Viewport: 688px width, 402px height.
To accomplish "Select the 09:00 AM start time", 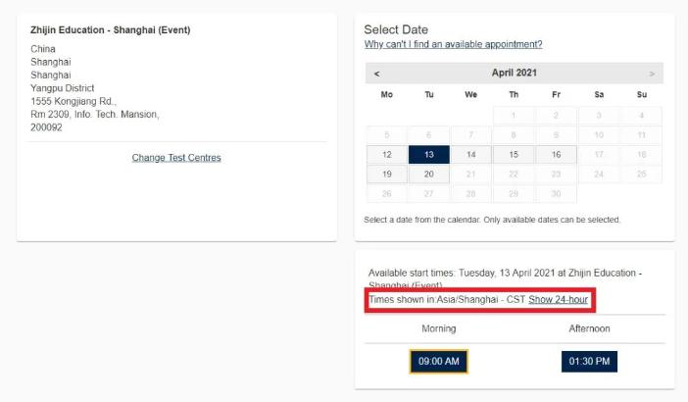I will tap(438, 361).
